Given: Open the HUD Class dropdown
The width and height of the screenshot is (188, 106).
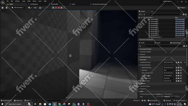Looking at the screenshot, I should point(169,70).
